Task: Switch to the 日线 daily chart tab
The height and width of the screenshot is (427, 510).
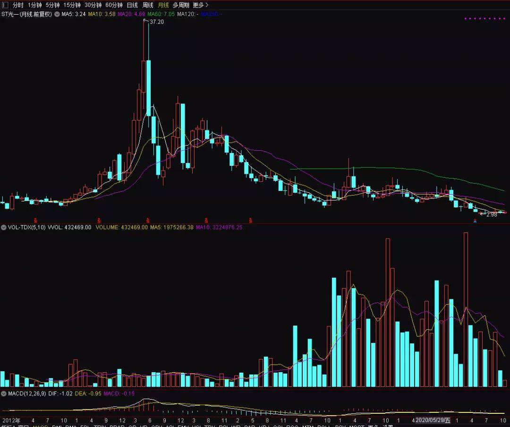Action: 132,5
